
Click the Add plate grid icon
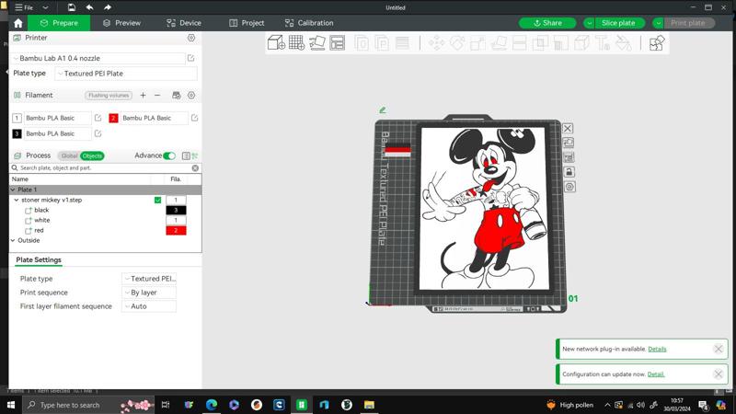296,42
